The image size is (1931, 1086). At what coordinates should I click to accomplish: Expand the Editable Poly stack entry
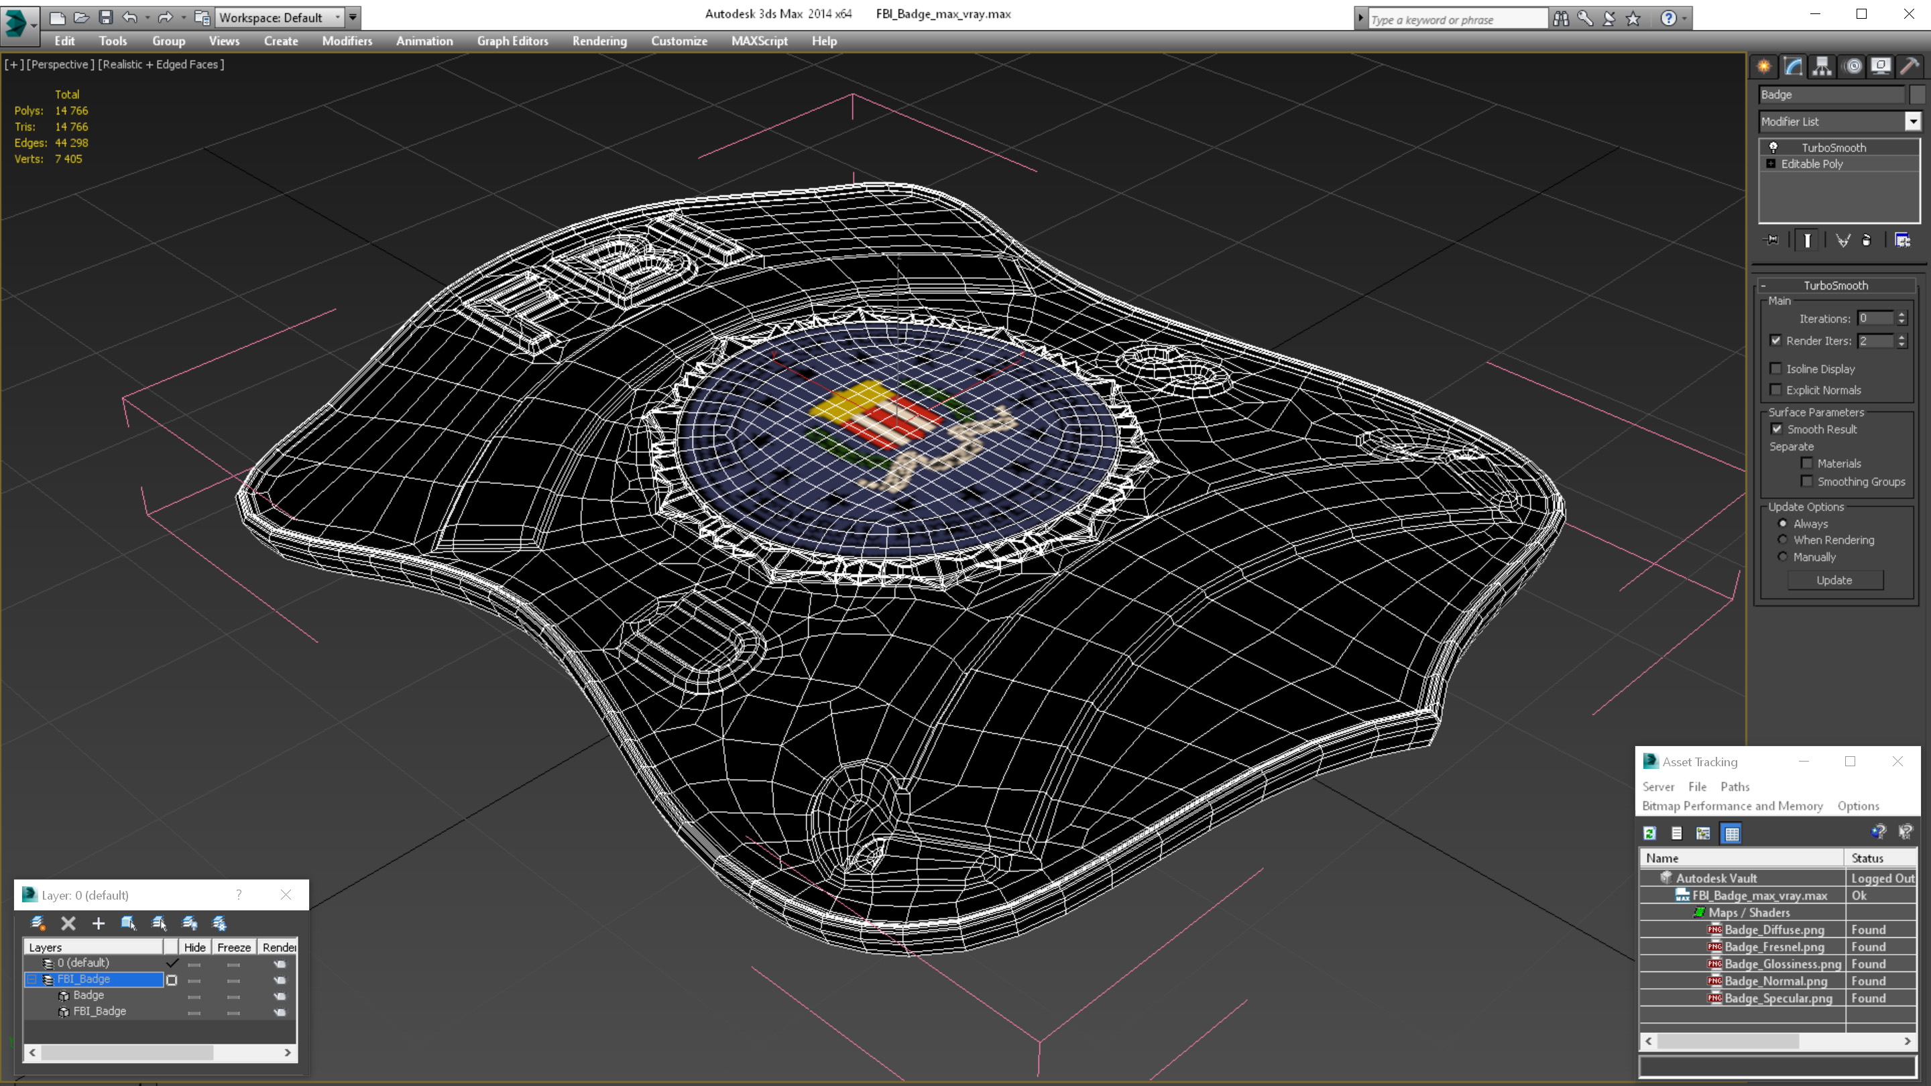(1771, 164)
